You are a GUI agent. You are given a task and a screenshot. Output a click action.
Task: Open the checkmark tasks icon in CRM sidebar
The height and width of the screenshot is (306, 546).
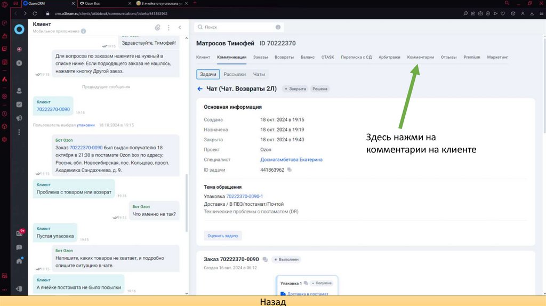(19, 104)
